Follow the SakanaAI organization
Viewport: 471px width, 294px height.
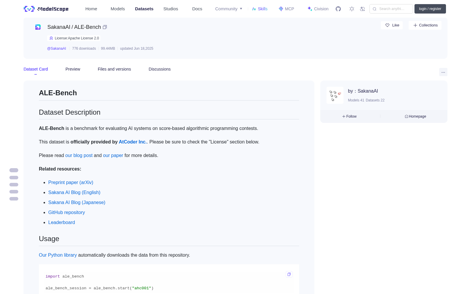click(349, 116)
